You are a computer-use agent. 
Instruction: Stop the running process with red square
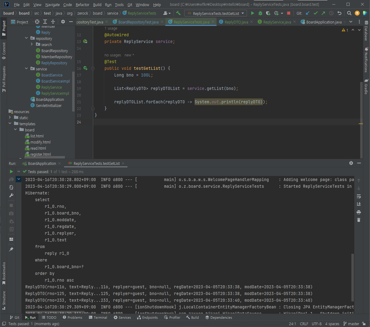click(289, 13)
